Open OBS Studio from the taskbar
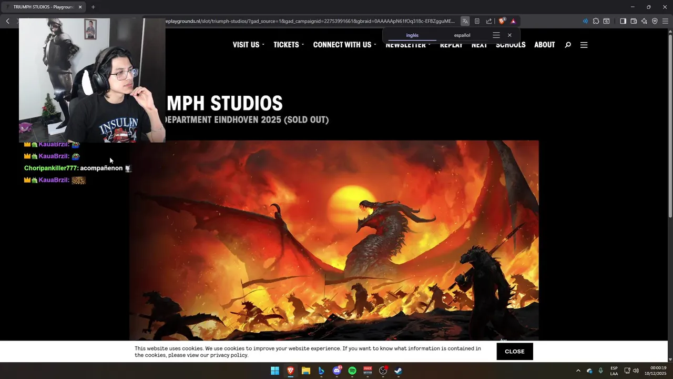The image size is (673, 379). click(383, 371)
